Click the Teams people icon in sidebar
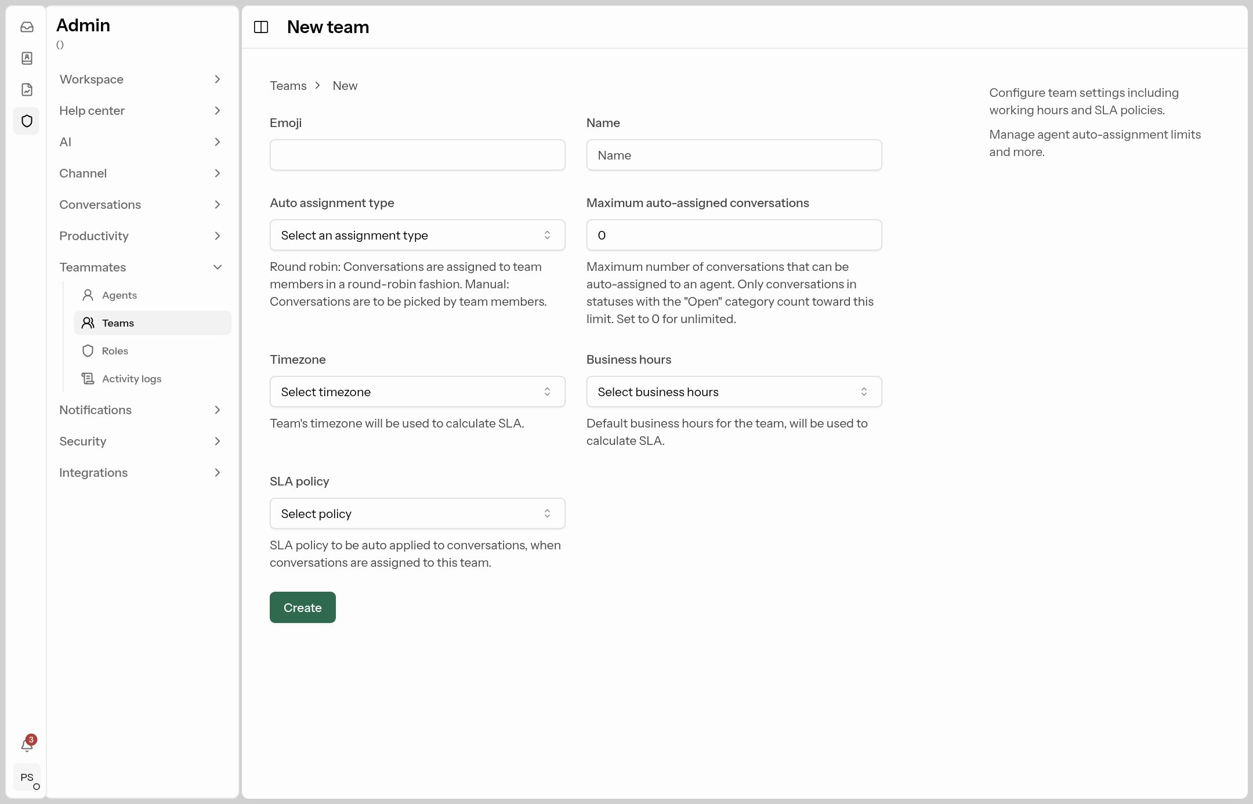 click(88, 323)
